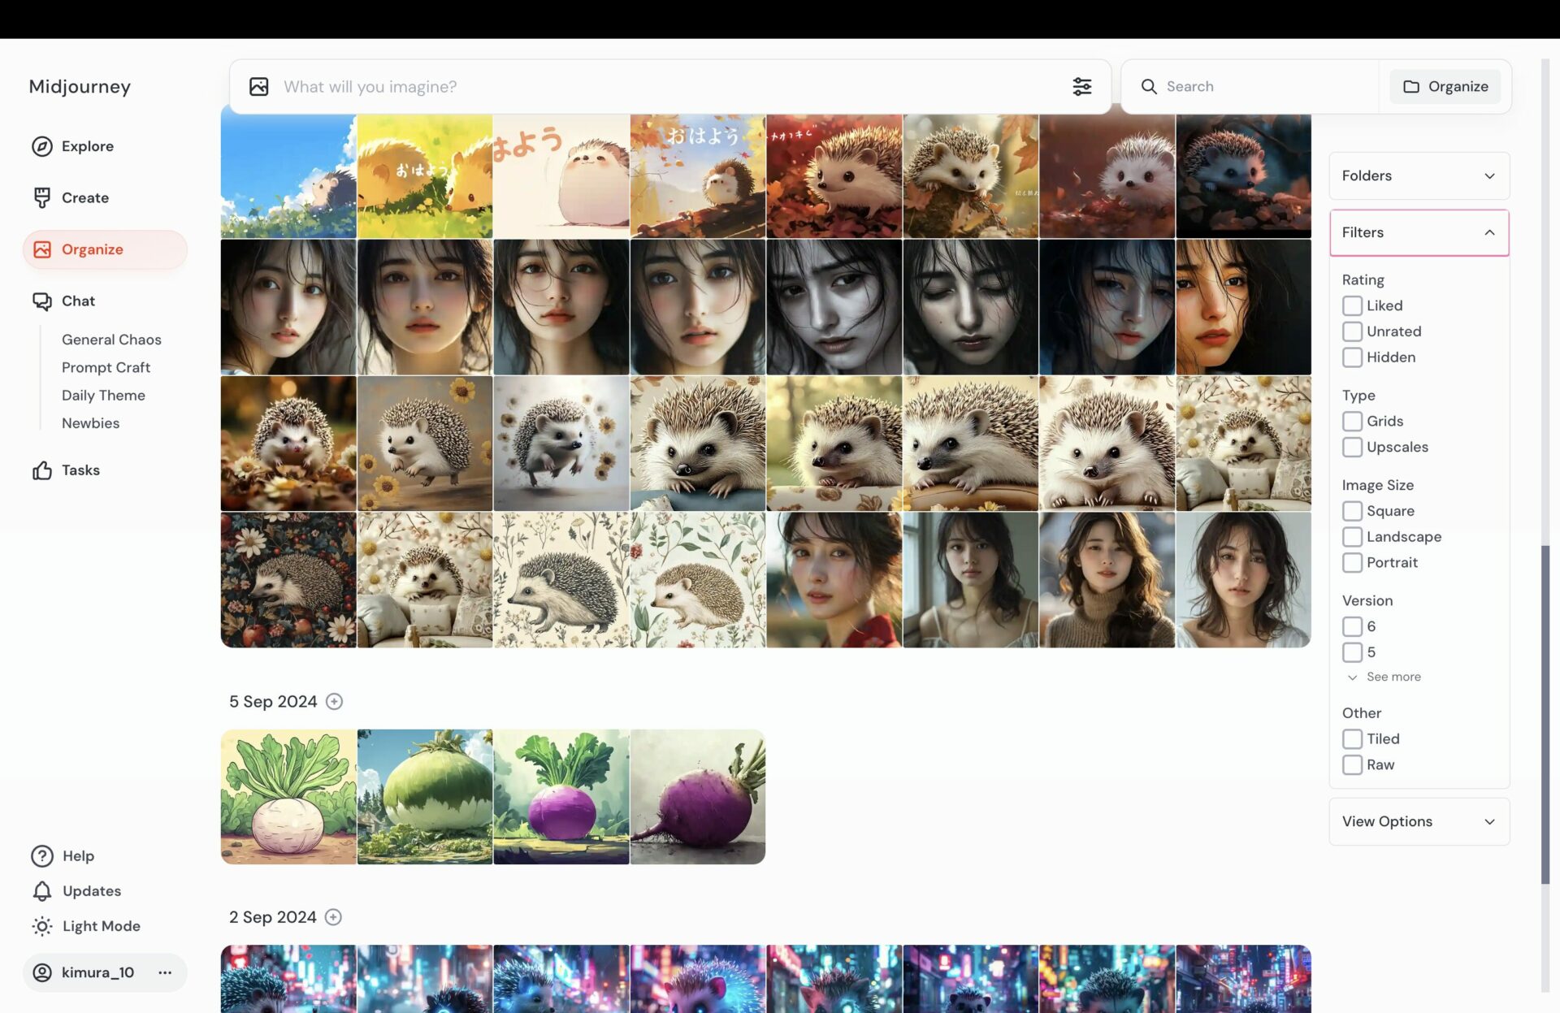
Task: Expand the Folders dropdown panel
Action: click(1419, 175)
